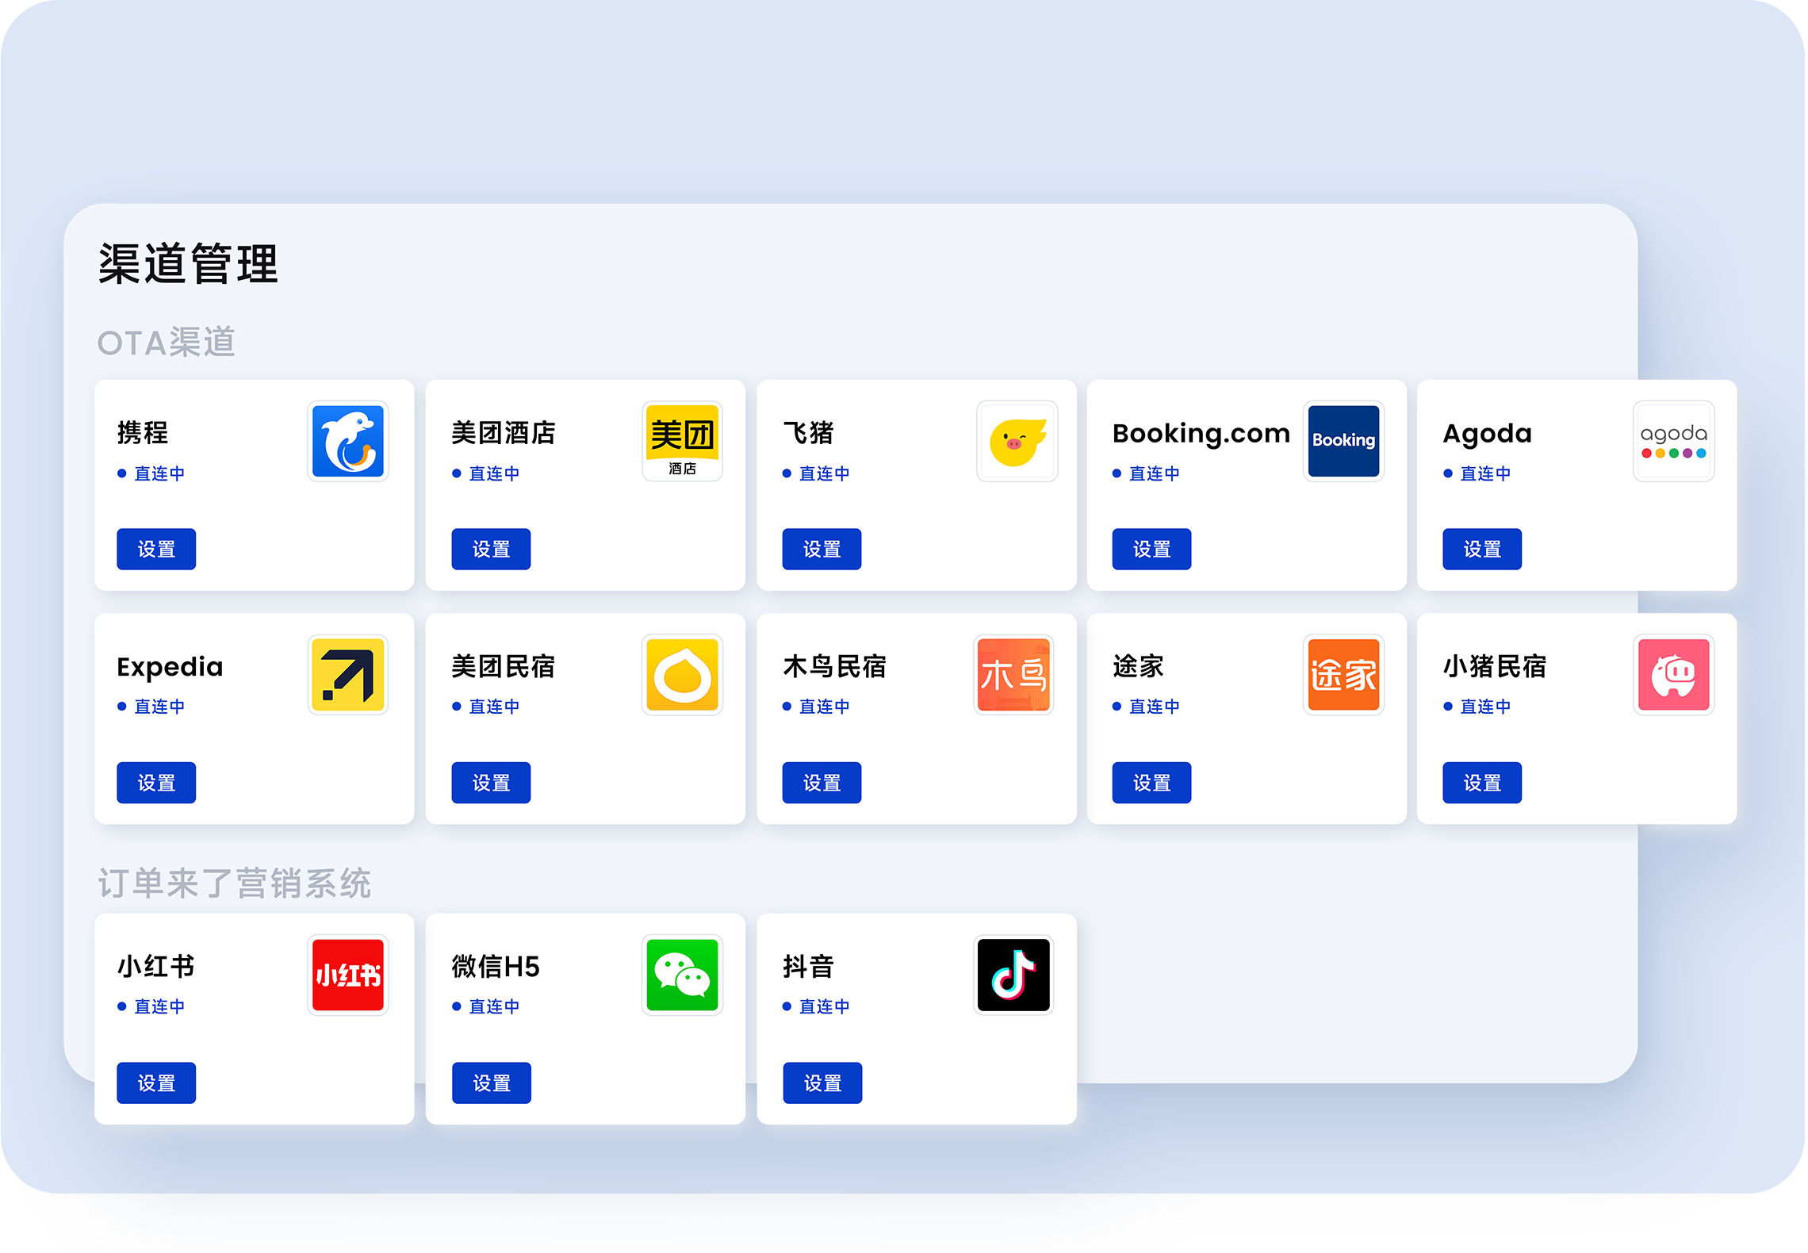Open settings (设置) for 飞猪
The height and width of the screenshot is (1253, 1808).
pyautogui.click(x=822, y=549)
